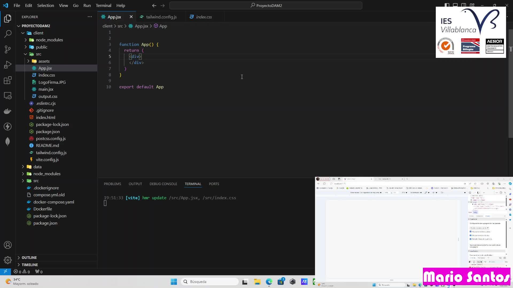Open the Accounts icon

coord(8,245)
